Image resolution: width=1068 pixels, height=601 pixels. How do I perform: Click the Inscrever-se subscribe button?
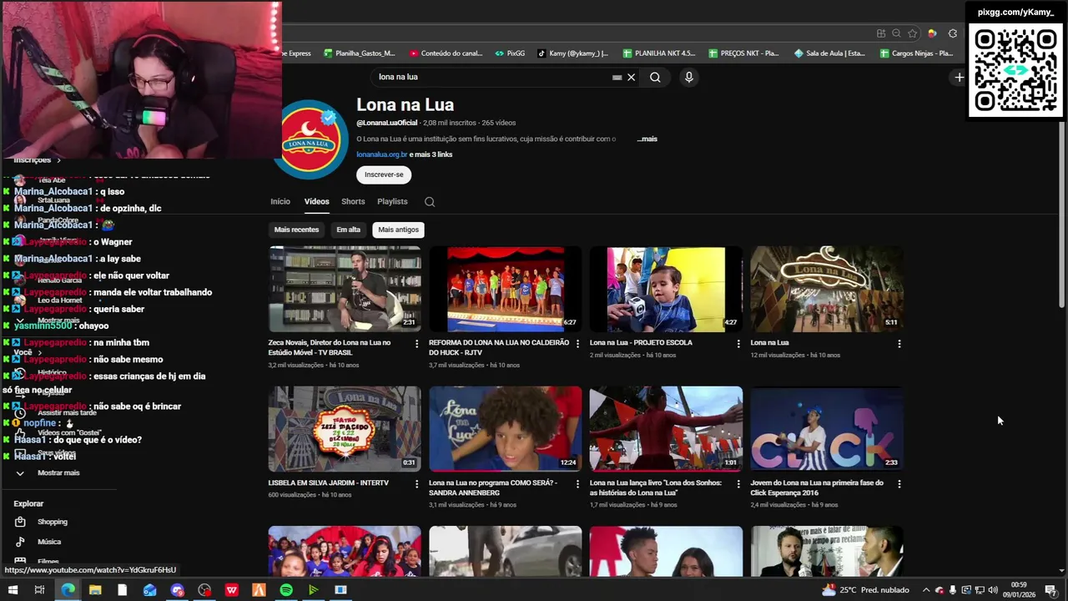coord(384,174)
